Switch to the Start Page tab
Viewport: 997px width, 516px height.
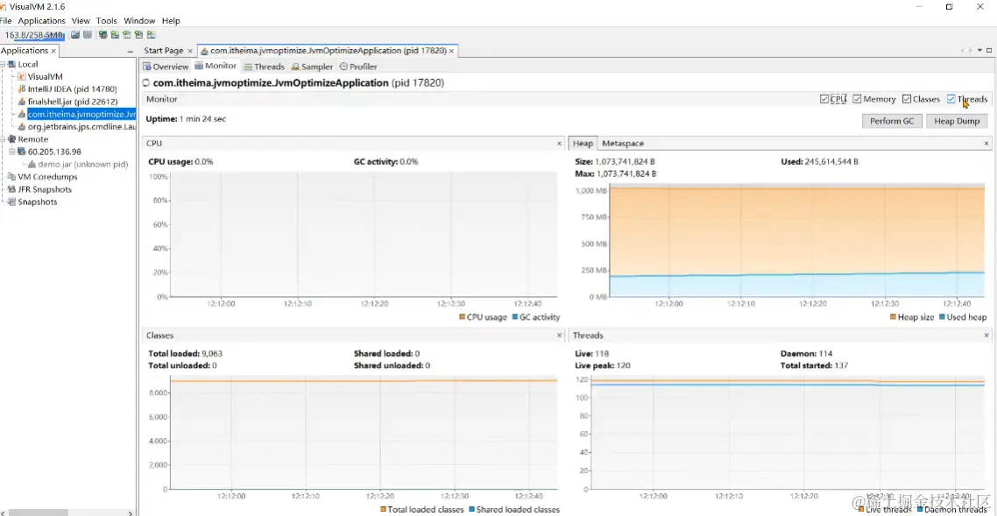(164, 51)
